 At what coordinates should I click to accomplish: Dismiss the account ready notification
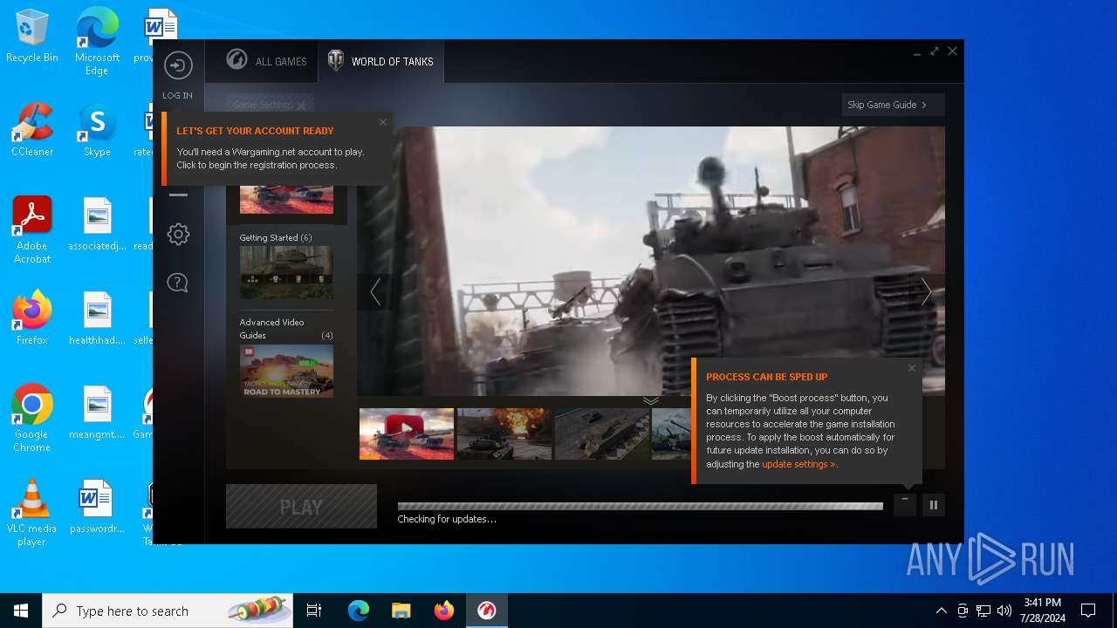click(382, 122)
